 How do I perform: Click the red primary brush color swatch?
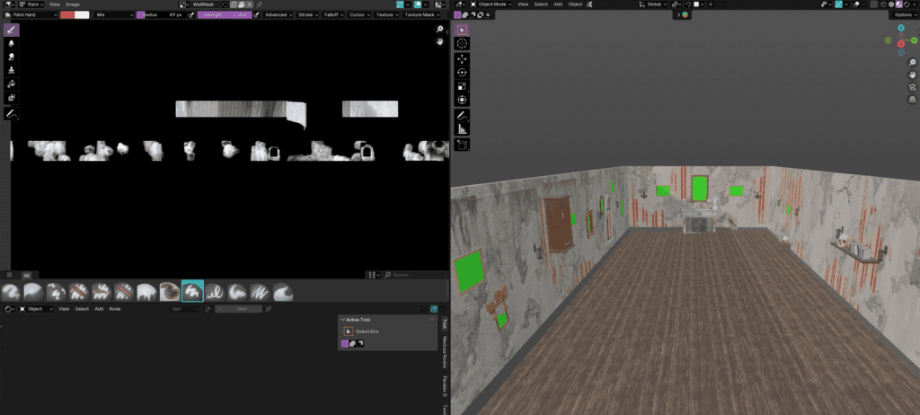click(67, 15)
